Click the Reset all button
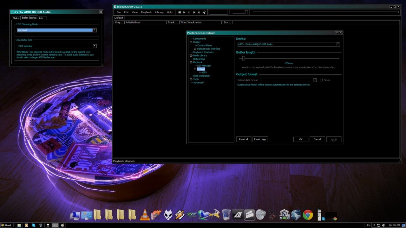The width and height of the screenshot is (406, 228). pyautogui.click(x=244, y=139)
